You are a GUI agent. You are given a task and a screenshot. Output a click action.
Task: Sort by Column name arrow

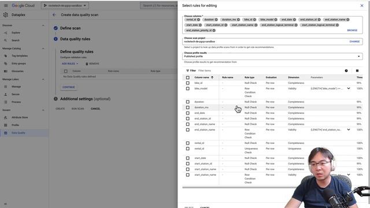(212, 77)
